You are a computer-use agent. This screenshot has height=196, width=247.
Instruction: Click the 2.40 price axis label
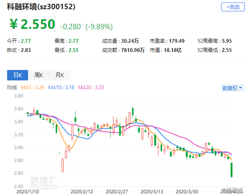(18, 186)
